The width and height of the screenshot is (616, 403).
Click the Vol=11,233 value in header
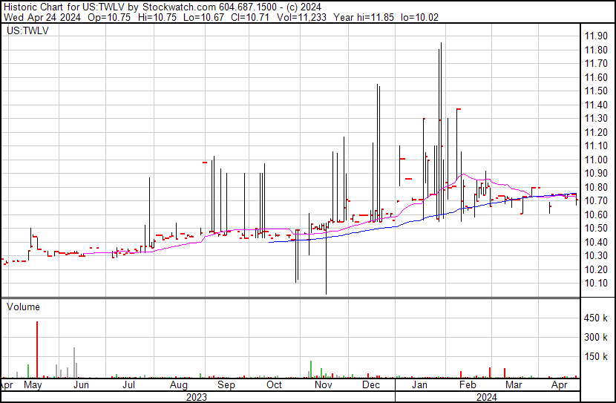pos(301,17)
